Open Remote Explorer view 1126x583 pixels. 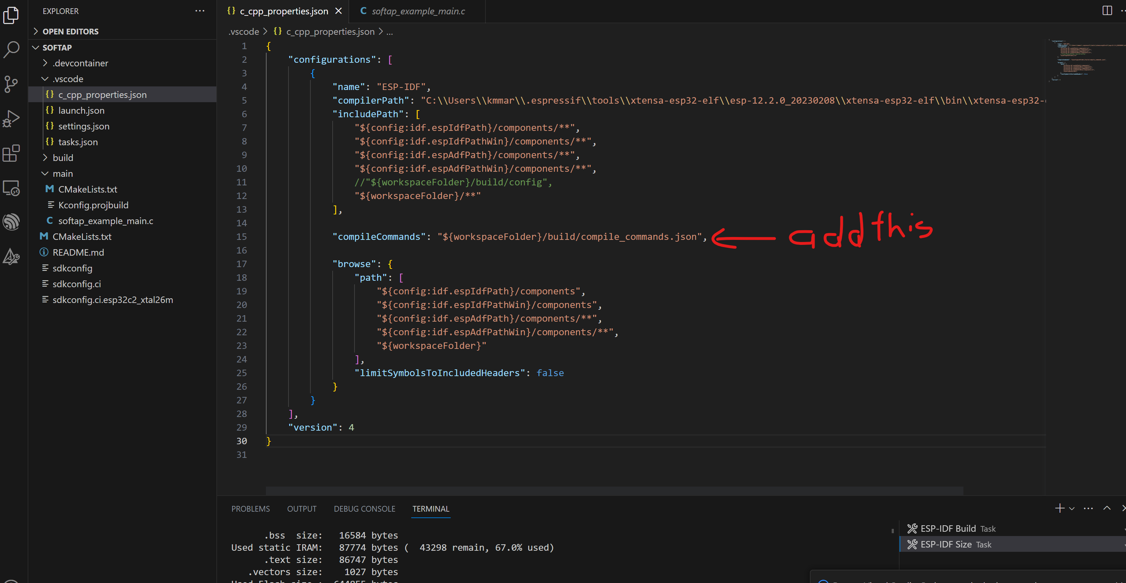[11, 188]
